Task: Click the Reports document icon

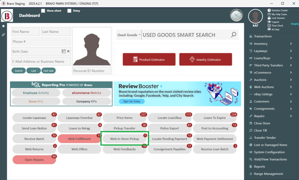Action: coord(251,167)
